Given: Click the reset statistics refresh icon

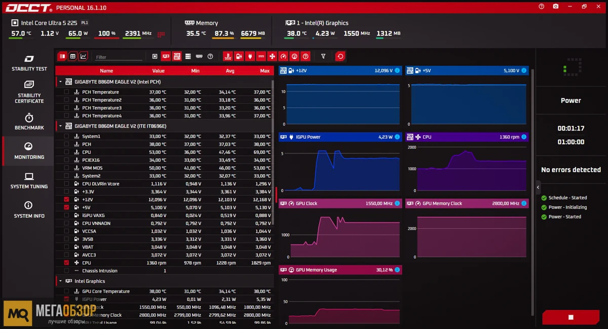Looking at the screenshot, I should coord(340,56).
